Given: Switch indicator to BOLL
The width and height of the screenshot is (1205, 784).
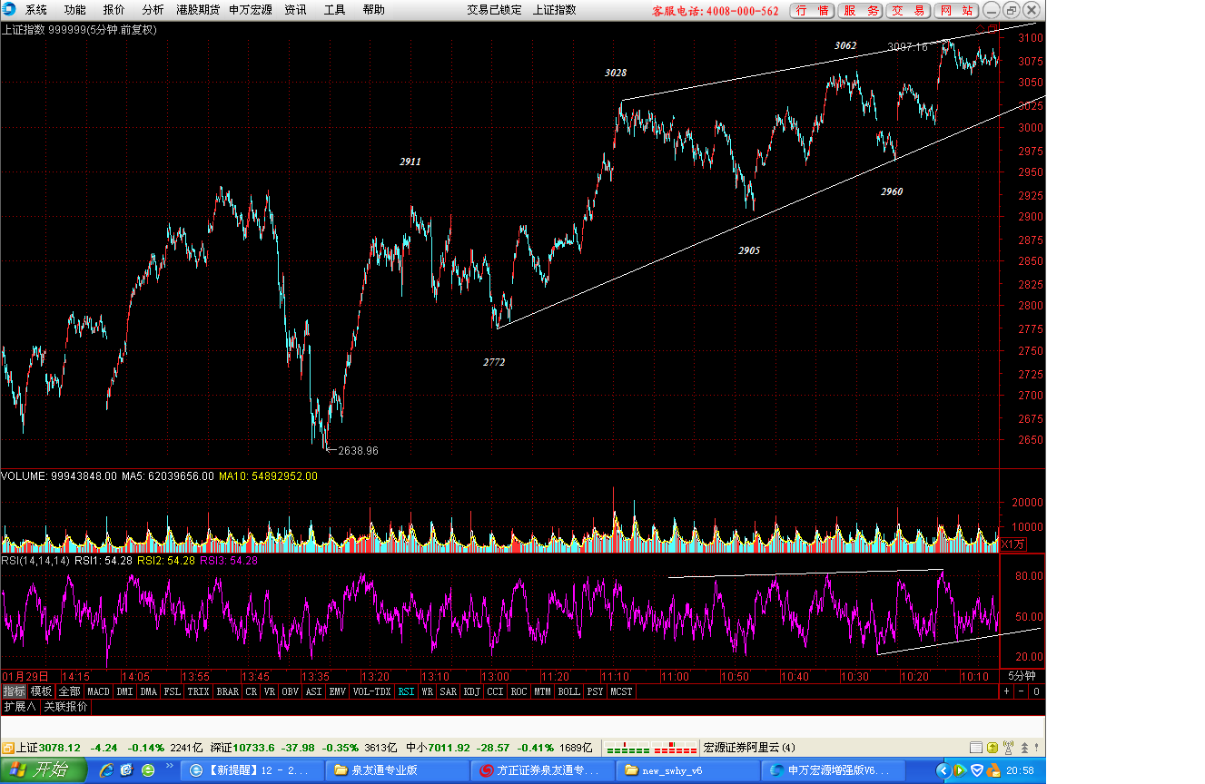Looking at the screenshot, I should (568, 691).
